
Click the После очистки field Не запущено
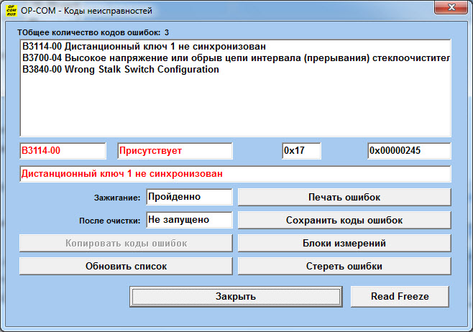(x=189, y=220)
